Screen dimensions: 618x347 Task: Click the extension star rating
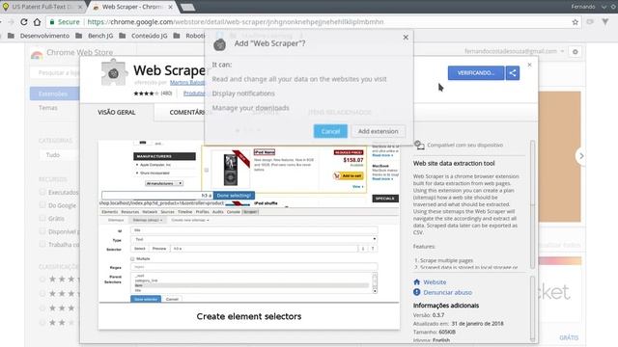(146, 93)
